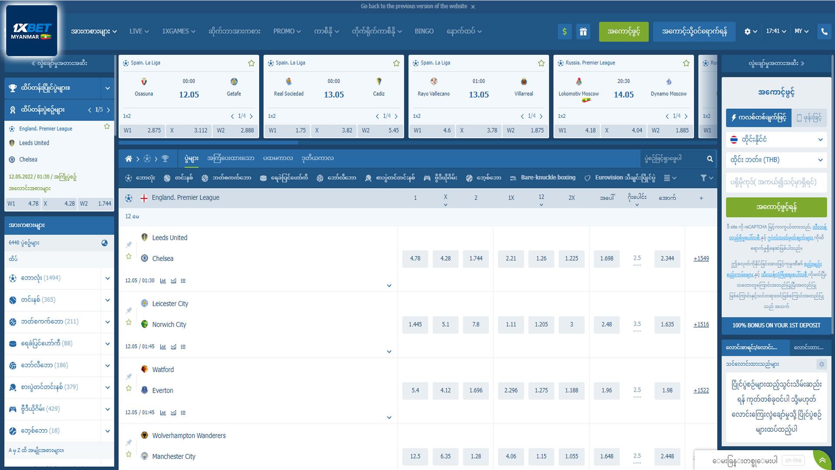835x470 pixels.
Task: Favorite the Real Sociedad vs Cadiz card
Action: (396, 63)
